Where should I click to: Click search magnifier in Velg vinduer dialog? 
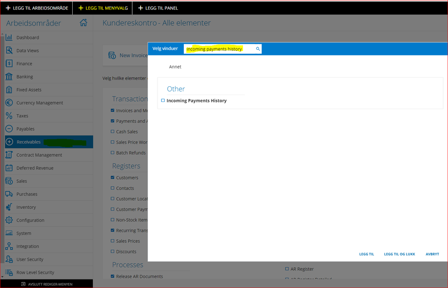pos(258,49)
